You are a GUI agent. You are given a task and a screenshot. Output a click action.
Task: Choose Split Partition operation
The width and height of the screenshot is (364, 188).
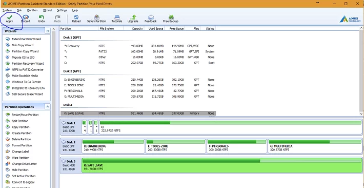pos(20,121)
